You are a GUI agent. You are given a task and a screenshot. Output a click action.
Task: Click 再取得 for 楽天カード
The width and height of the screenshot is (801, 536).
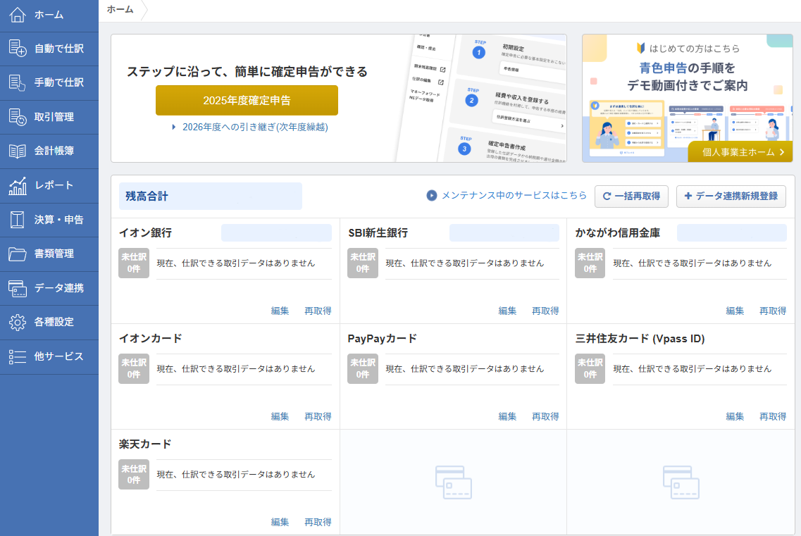point(318,522)
